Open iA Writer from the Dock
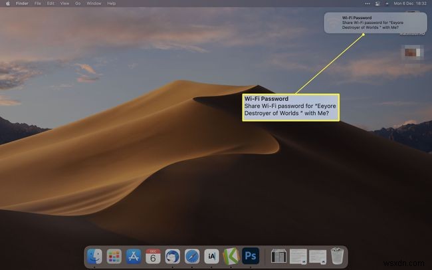Screen dimensions: 432x270 [x=211, y=256]
